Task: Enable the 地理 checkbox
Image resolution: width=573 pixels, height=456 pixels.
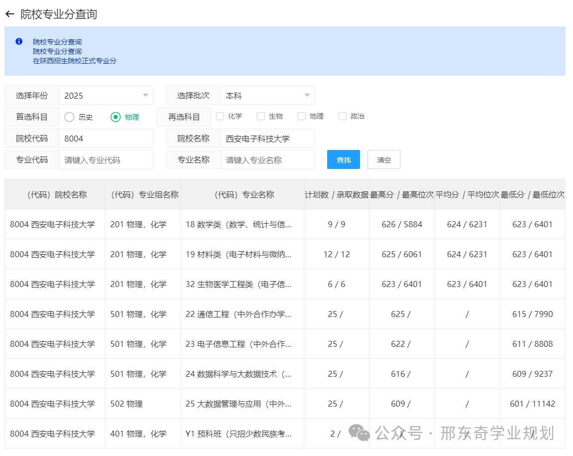Action: 302,116
